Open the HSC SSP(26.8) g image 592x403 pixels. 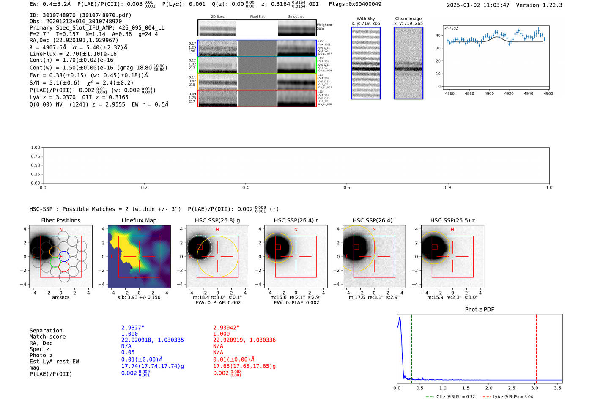[217, 257]
